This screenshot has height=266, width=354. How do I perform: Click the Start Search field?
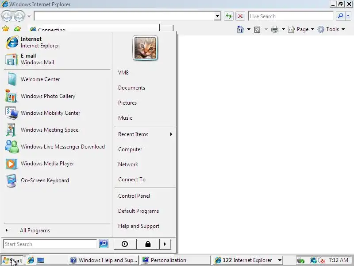click(50, 244)
